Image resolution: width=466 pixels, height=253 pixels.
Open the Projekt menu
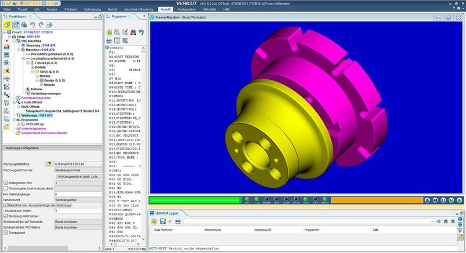23,9
